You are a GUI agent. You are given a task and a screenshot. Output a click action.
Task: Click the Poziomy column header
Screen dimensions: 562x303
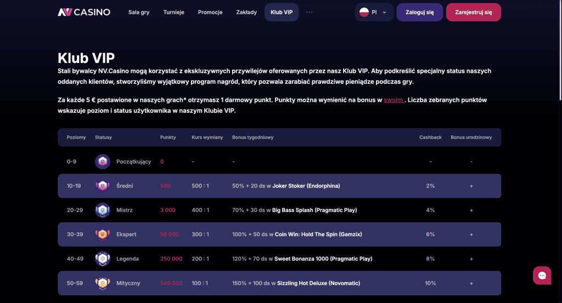[x=76, y=138]
